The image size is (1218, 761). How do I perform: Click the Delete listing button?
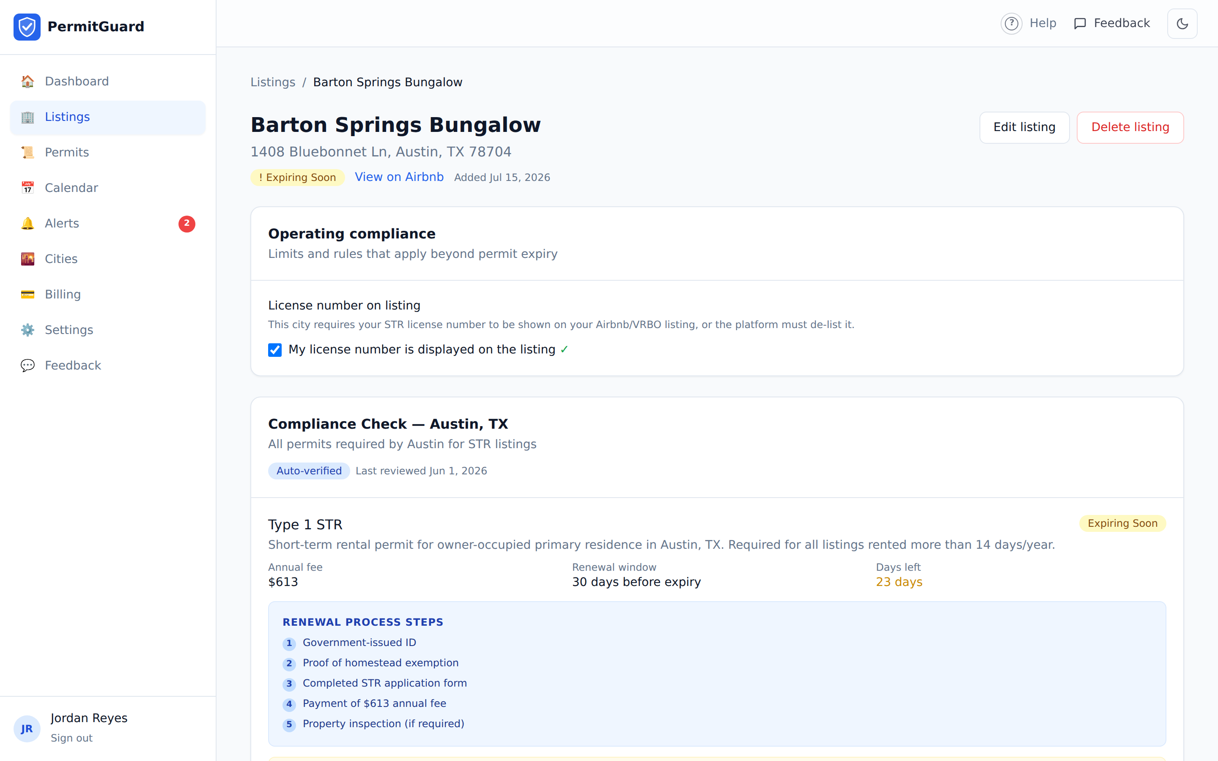point(1130,127)
